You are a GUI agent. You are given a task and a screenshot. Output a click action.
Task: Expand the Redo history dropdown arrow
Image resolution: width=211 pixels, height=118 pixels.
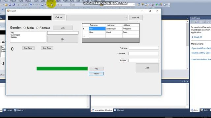coord(40,5)
